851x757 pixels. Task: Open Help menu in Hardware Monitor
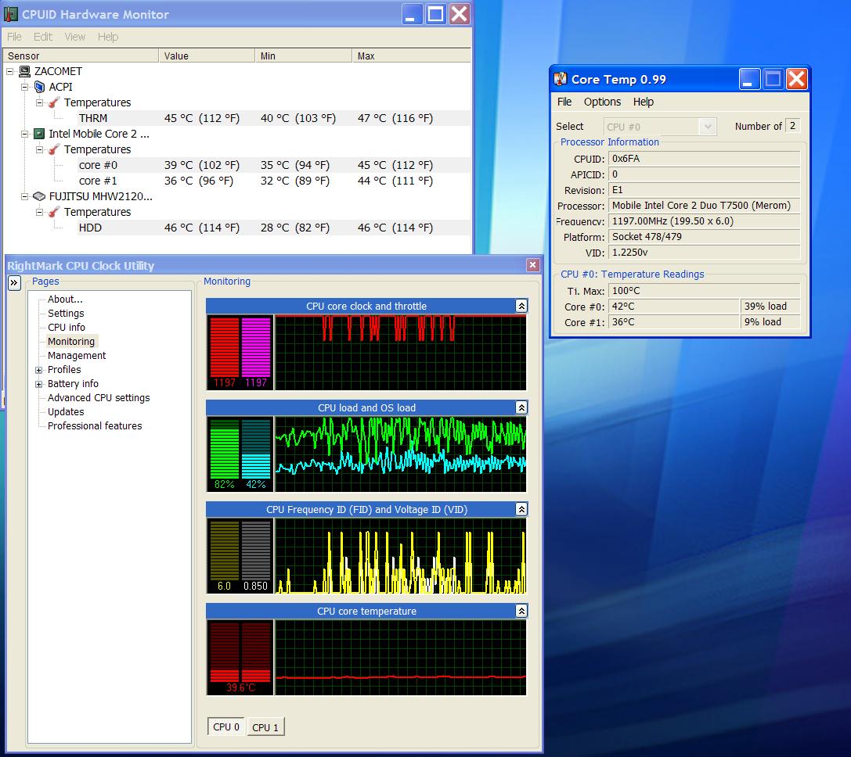coord(108,37)
